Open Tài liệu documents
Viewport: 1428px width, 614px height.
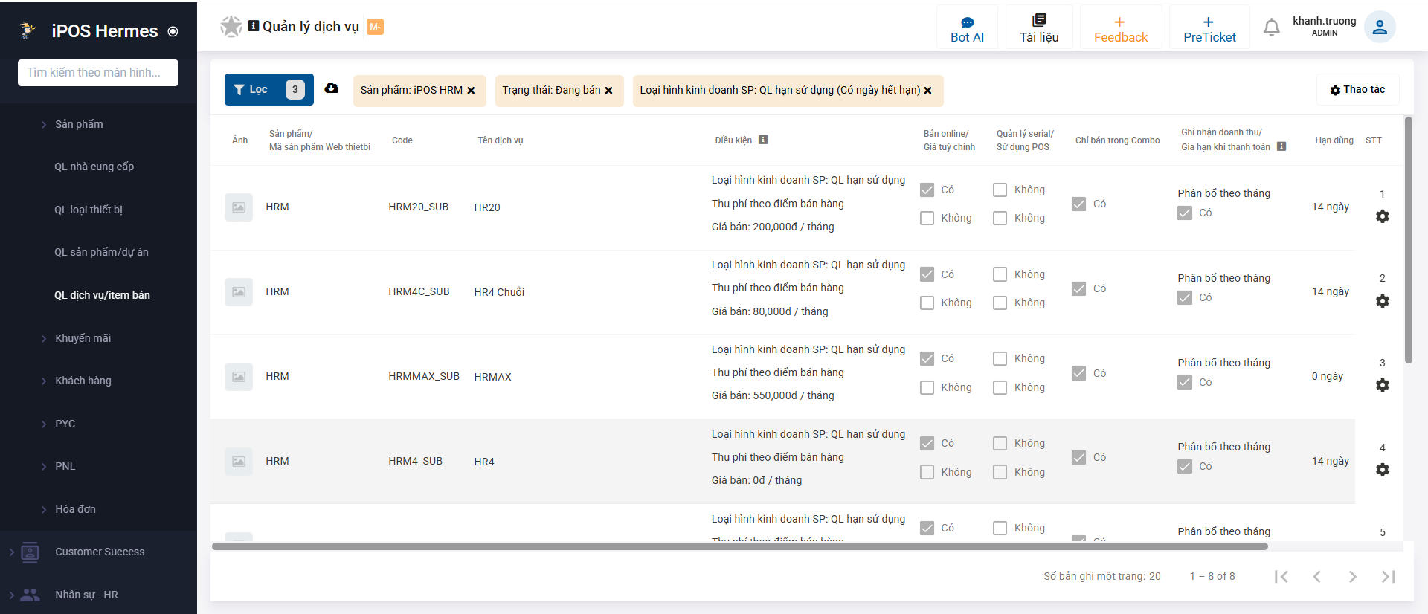1039,28
